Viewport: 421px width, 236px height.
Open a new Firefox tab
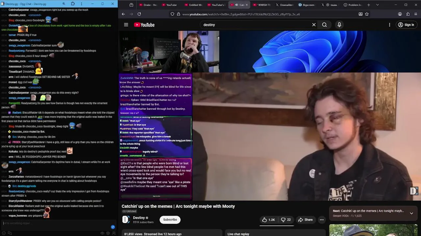[x=368, y=5]
